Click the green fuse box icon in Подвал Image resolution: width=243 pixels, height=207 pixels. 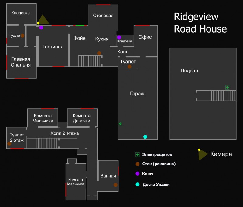pos(227,87)
